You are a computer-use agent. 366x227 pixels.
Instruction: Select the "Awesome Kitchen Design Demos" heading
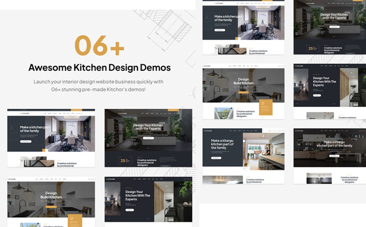(x=99, y=67)
